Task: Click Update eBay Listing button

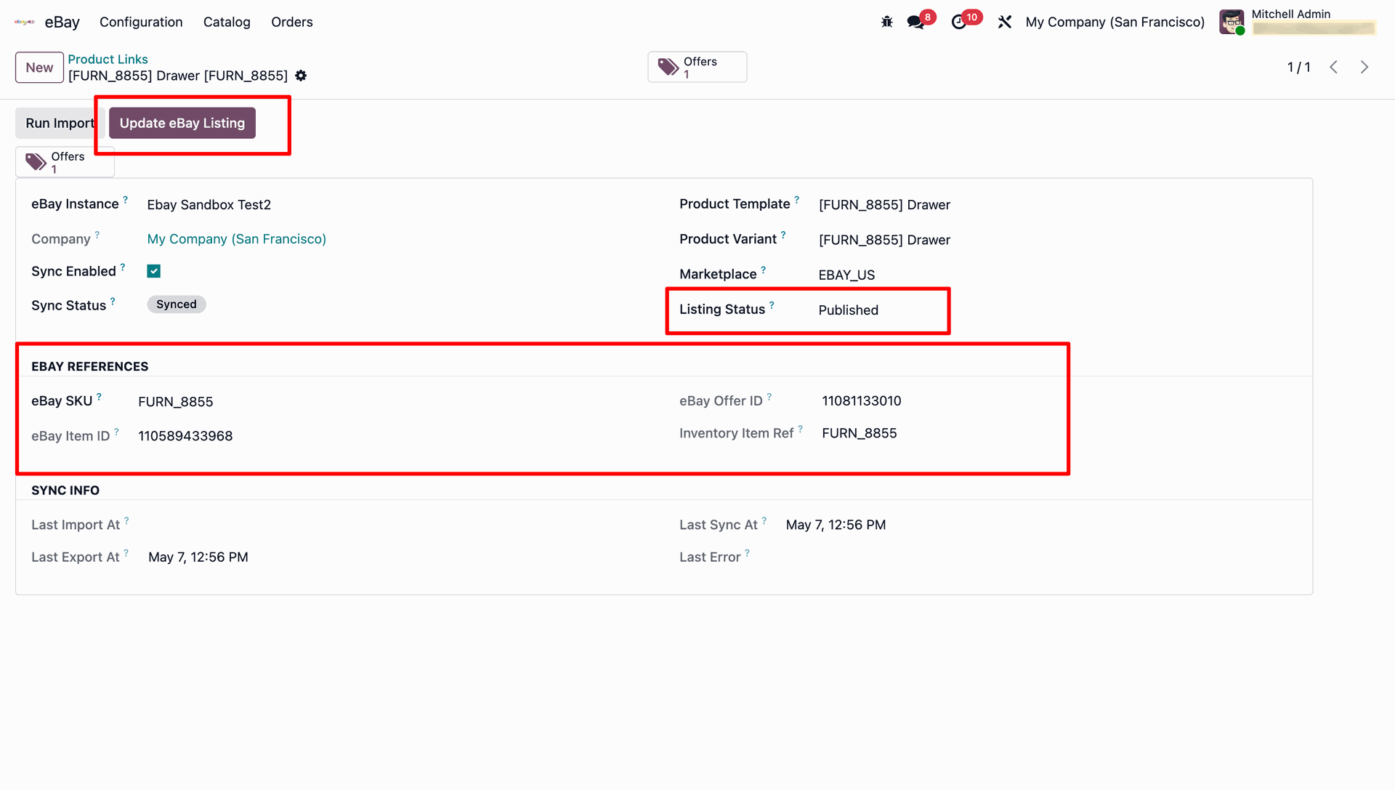Action: point(182,123)
